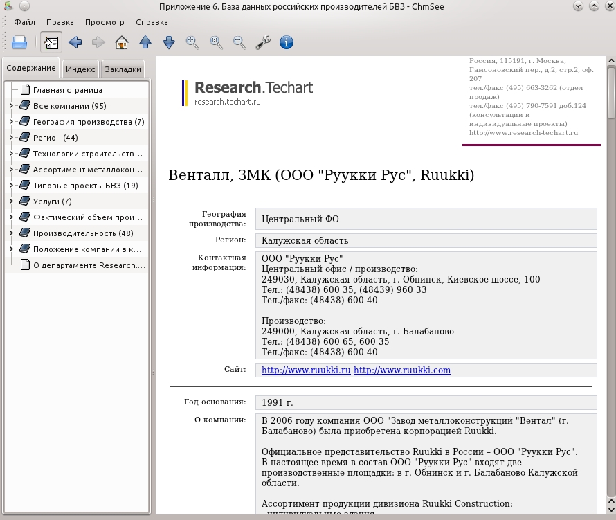Open the http://www.ruukki.ru link
The height and width of the screenshot is (520, 616).
(306, 370)
